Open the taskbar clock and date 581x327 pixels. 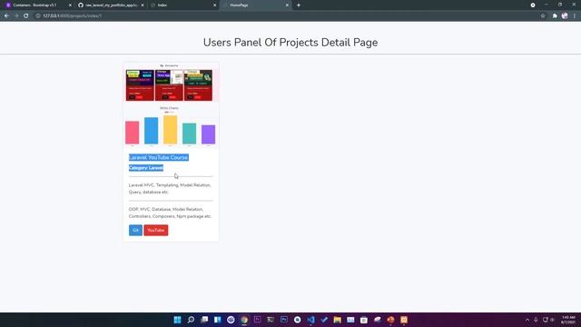(x=568, y=320)
